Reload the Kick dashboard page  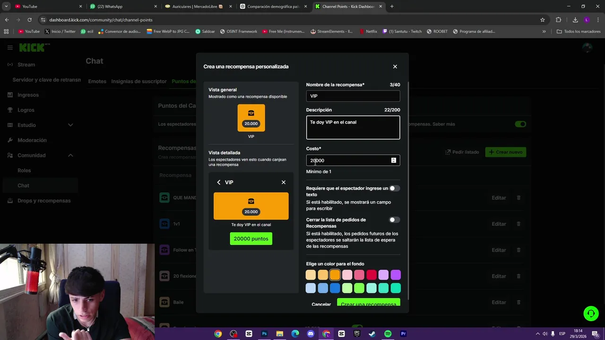point(29,20)
